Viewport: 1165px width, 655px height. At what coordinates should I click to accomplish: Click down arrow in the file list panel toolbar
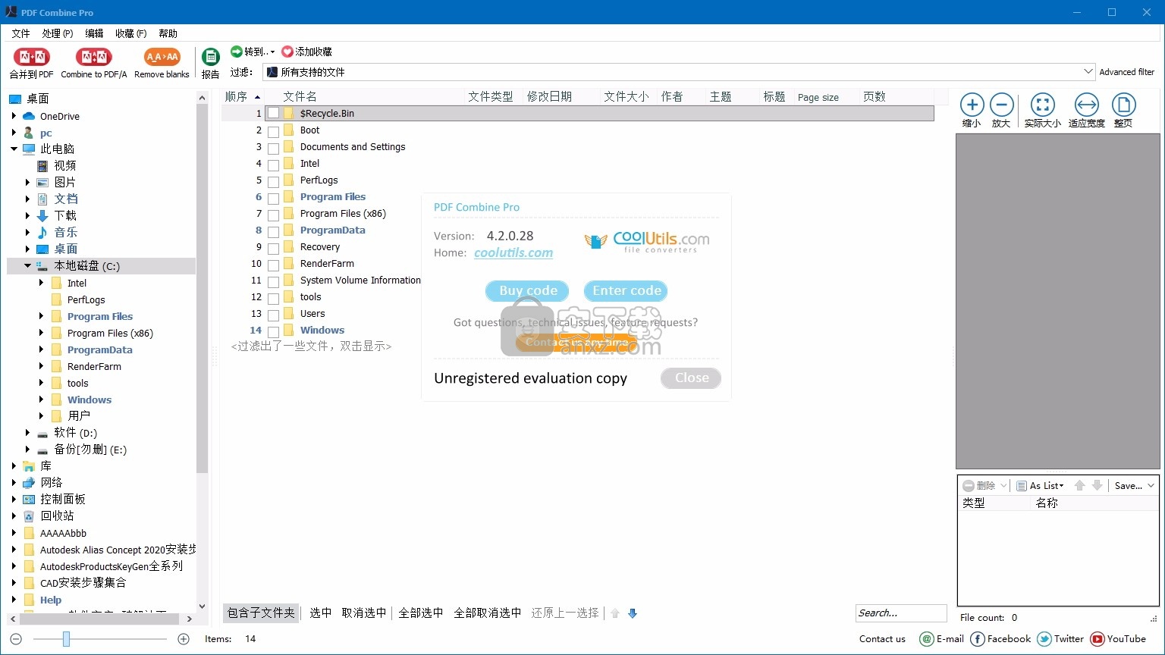(1097, 485)
